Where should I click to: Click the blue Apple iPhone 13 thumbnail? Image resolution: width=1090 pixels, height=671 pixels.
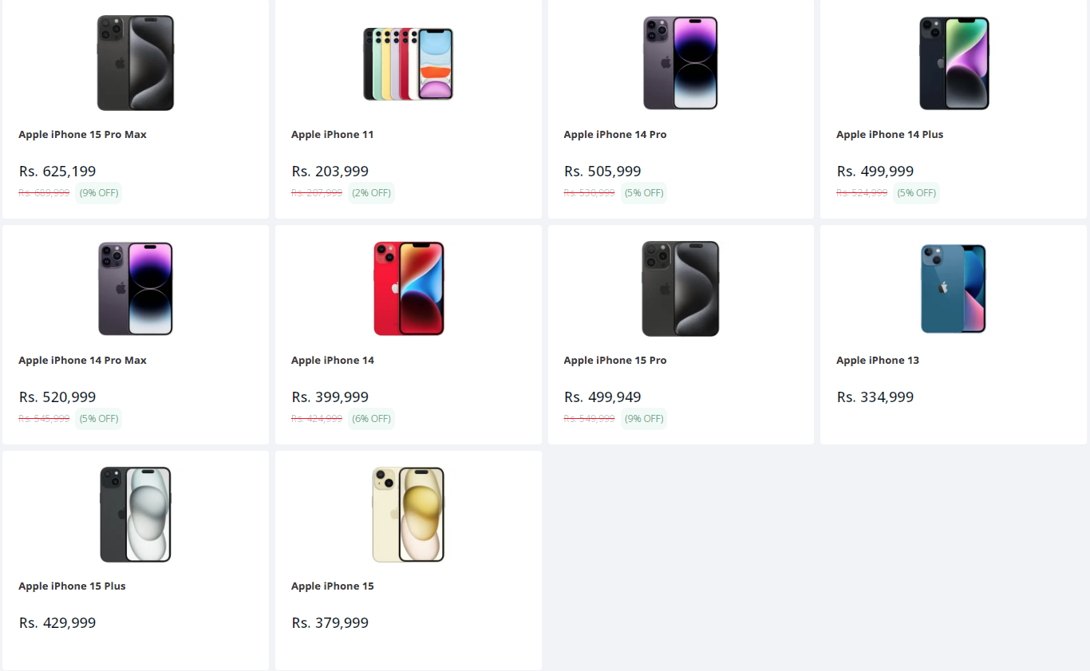coord(954,288)
